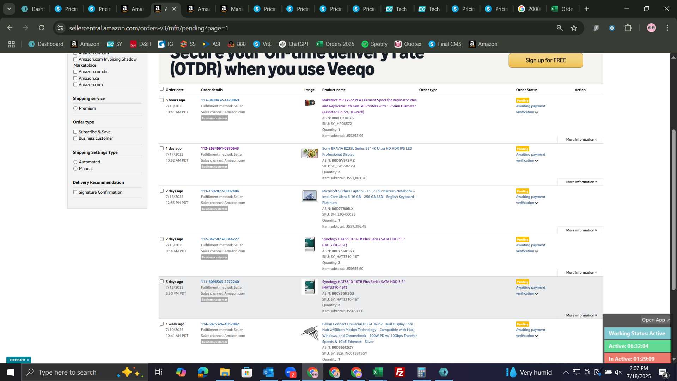
Task: Expand More information for Sony BRAVIA order
Action: point(581,182)
